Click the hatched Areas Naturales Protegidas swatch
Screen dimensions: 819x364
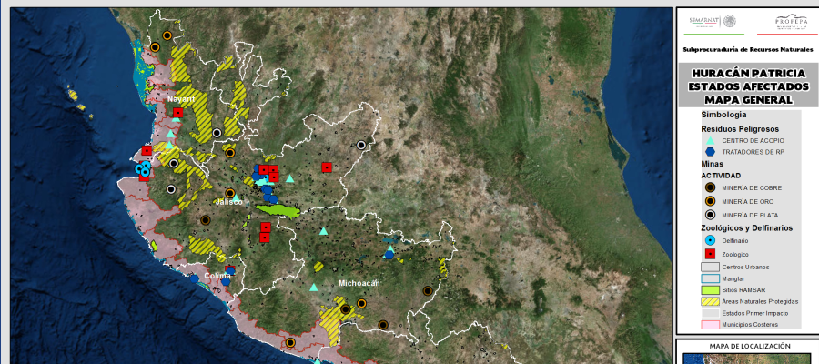coord(710,301)
